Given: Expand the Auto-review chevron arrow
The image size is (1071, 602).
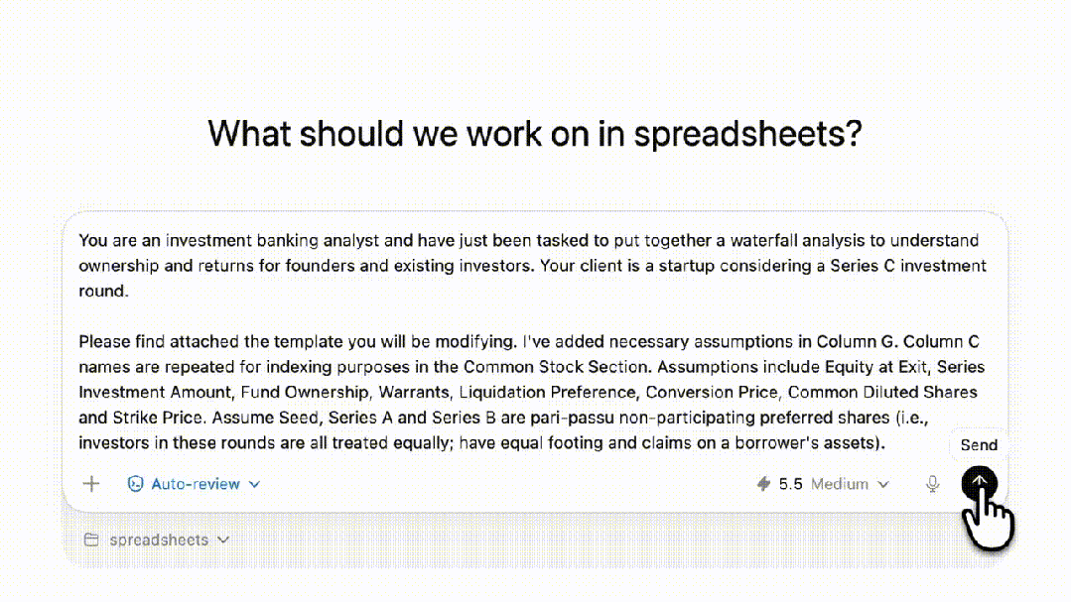Looking at the screenshot, I should (x=254, y=484).
